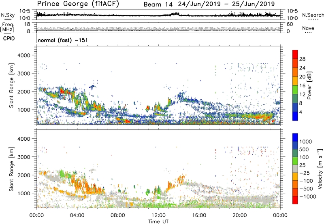Click the 'Time UT' axis title
Screen dimensions: 324x224
(x=158, y=222)
